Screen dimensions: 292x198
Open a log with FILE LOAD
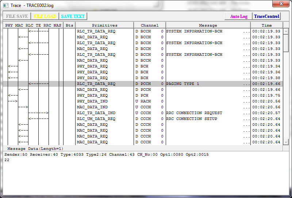pyautogui.click(x=45, y=16)
